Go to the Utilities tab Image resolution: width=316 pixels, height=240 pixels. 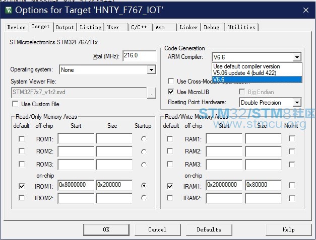tap(241, 27)
